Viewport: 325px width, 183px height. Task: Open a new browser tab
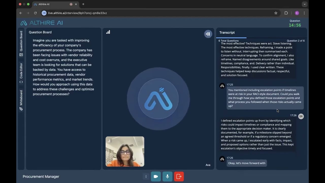click(83, 4)
